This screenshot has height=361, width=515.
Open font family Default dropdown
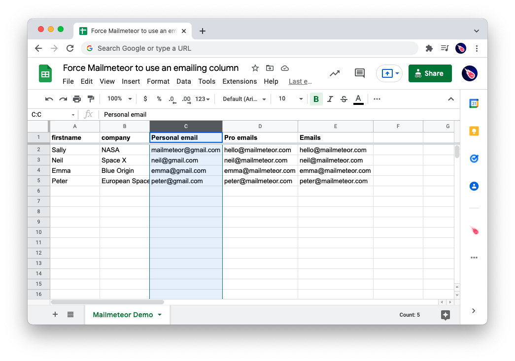(x=244, y=99)
